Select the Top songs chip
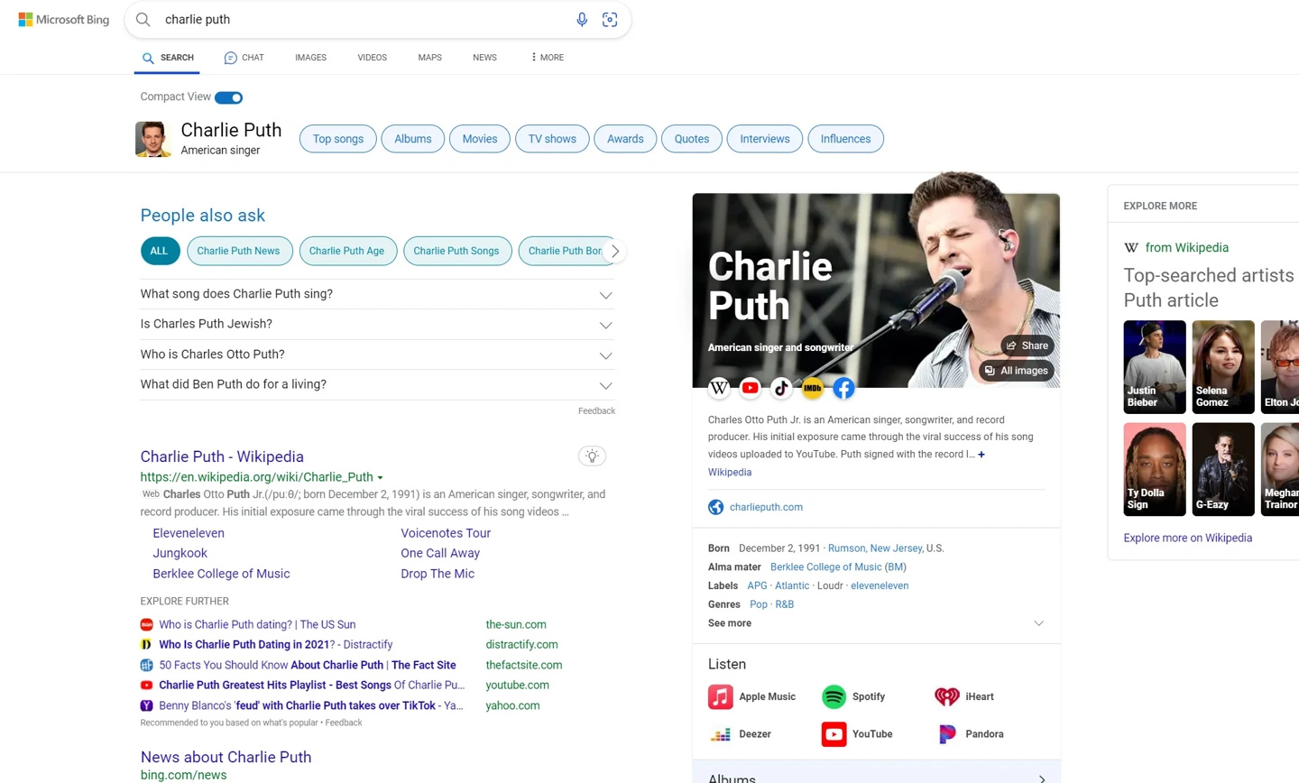This screenshot has width=1299, height=783. 338,139
